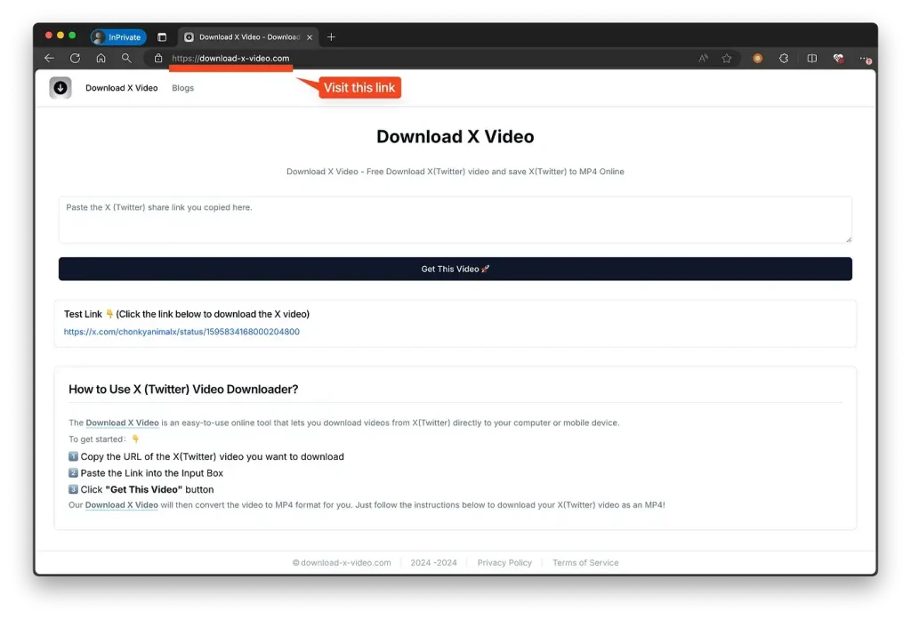The width and height of the screenshot is (911, 620).
Task: Open the Read Aloud icon in address bar
Action: [703, 59]
